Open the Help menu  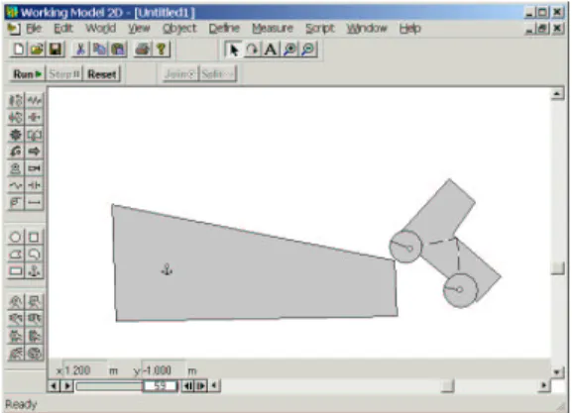coord(410,29)
